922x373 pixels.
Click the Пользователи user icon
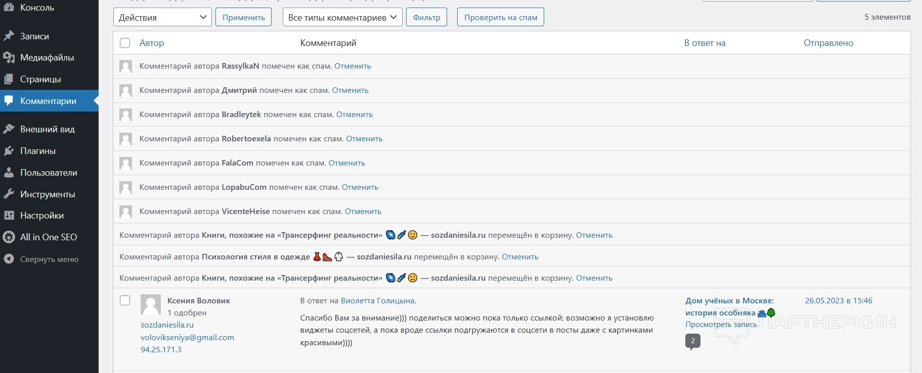tap(9, 173)
